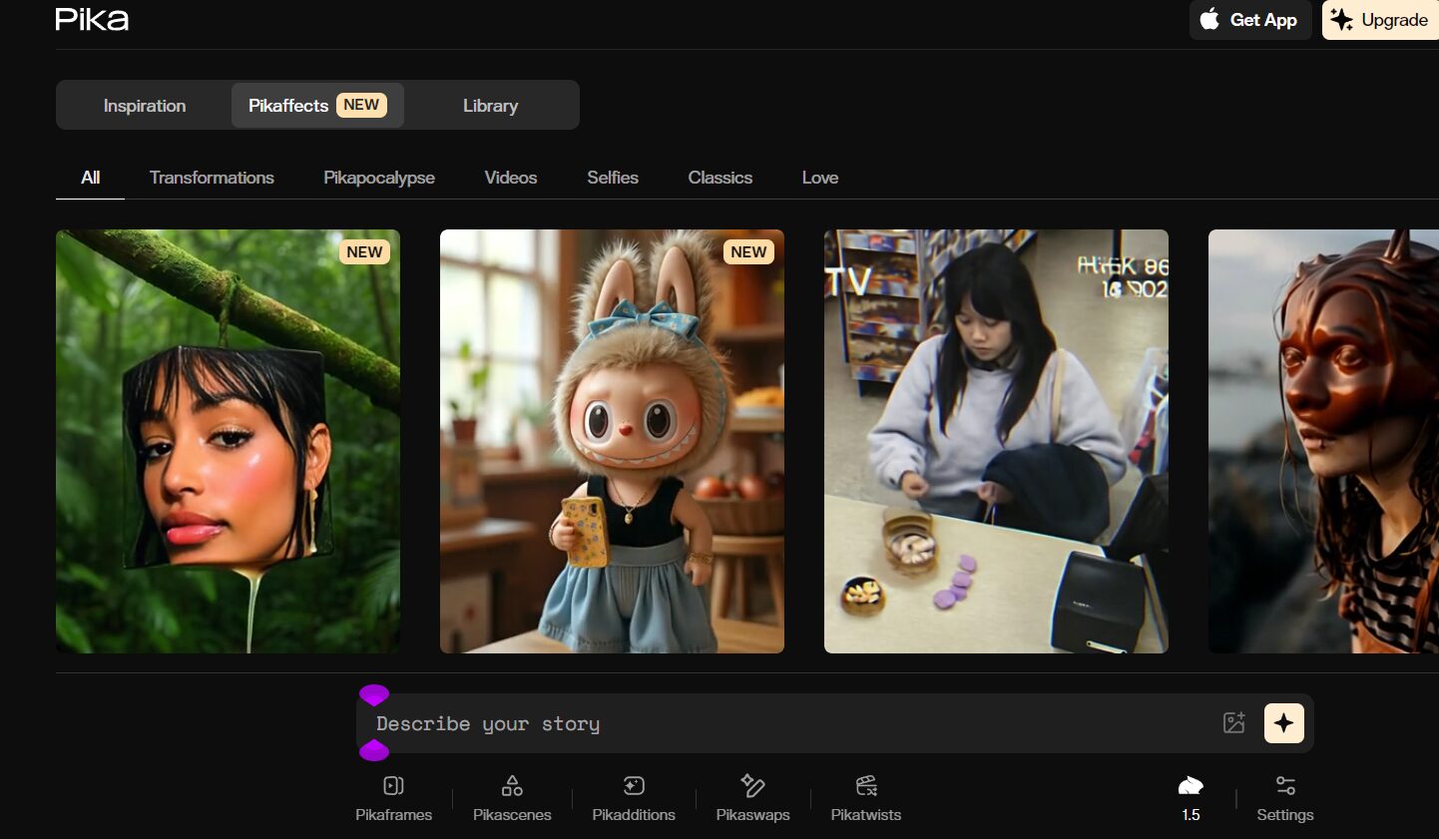Open the Pikascenes tool
The width and height of the screenshot is (1439, 839).
[512, 798]
